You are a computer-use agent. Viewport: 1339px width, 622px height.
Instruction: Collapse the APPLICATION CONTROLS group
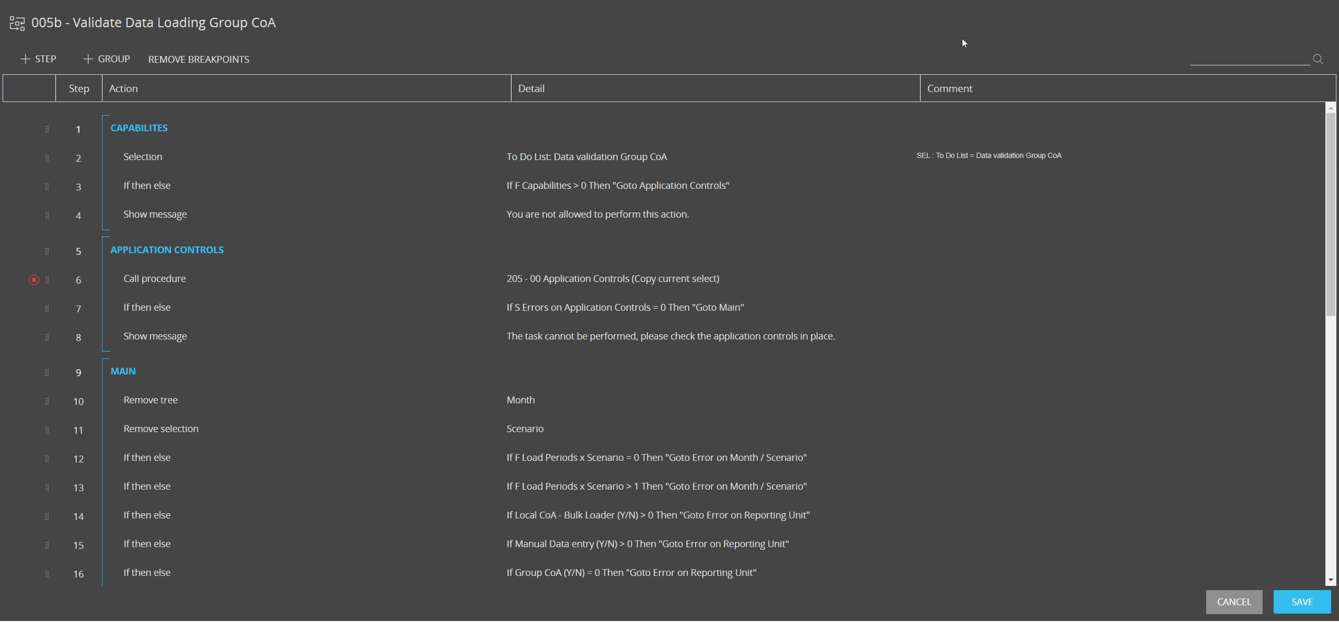pyautogui.click(x=166, y=250)
